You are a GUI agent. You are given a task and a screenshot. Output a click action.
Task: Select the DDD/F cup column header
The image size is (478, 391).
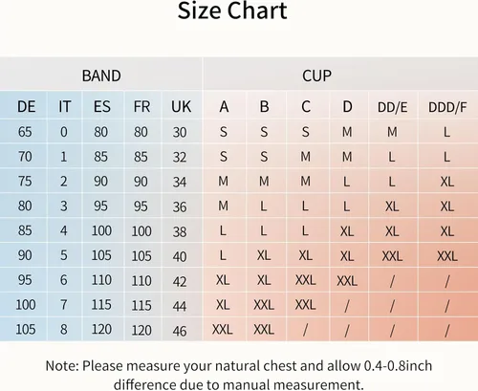pyautogui.click(x=447, y=106)
